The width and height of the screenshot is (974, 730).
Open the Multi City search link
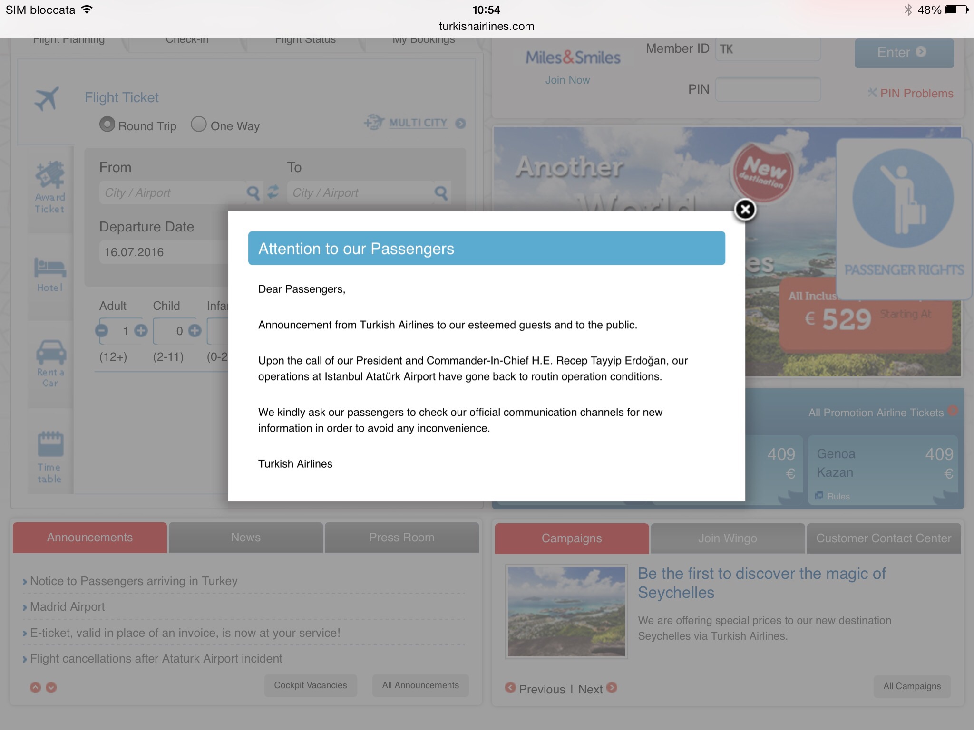click(x=418, y=123)
